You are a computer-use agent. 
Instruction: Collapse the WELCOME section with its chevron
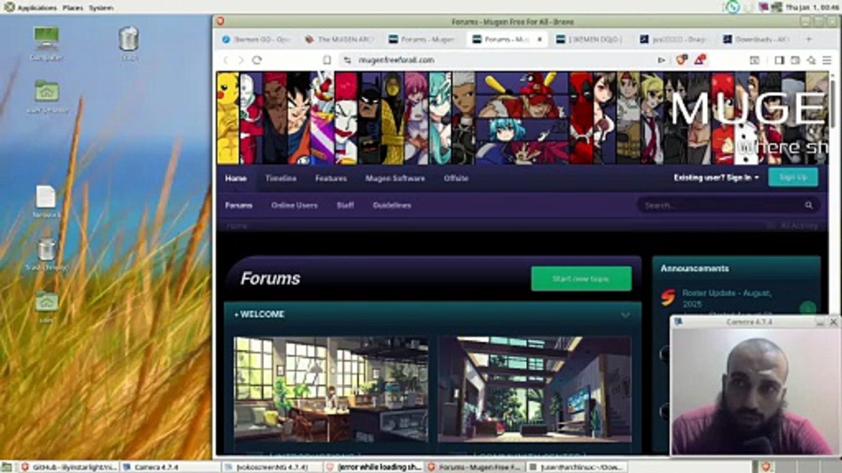(625, 315)
